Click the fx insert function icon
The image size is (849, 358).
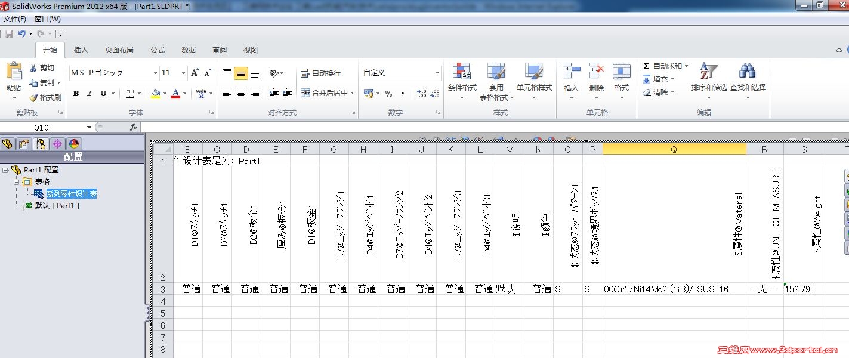point(134,127)
